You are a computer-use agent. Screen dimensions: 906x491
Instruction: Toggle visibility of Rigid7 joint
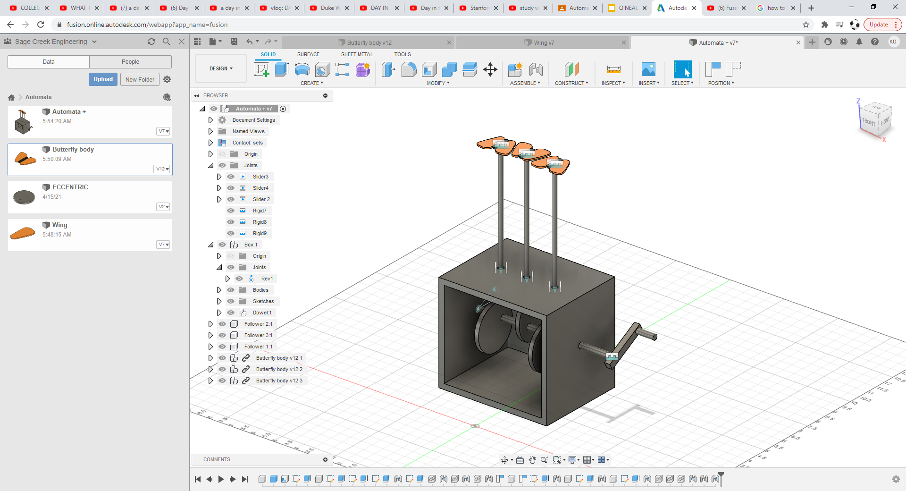click(231, 211)
